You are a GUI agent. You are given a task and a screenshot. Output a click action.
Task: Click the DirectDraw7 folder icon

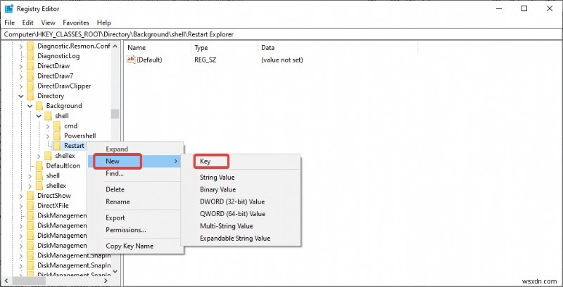(30, 76)
